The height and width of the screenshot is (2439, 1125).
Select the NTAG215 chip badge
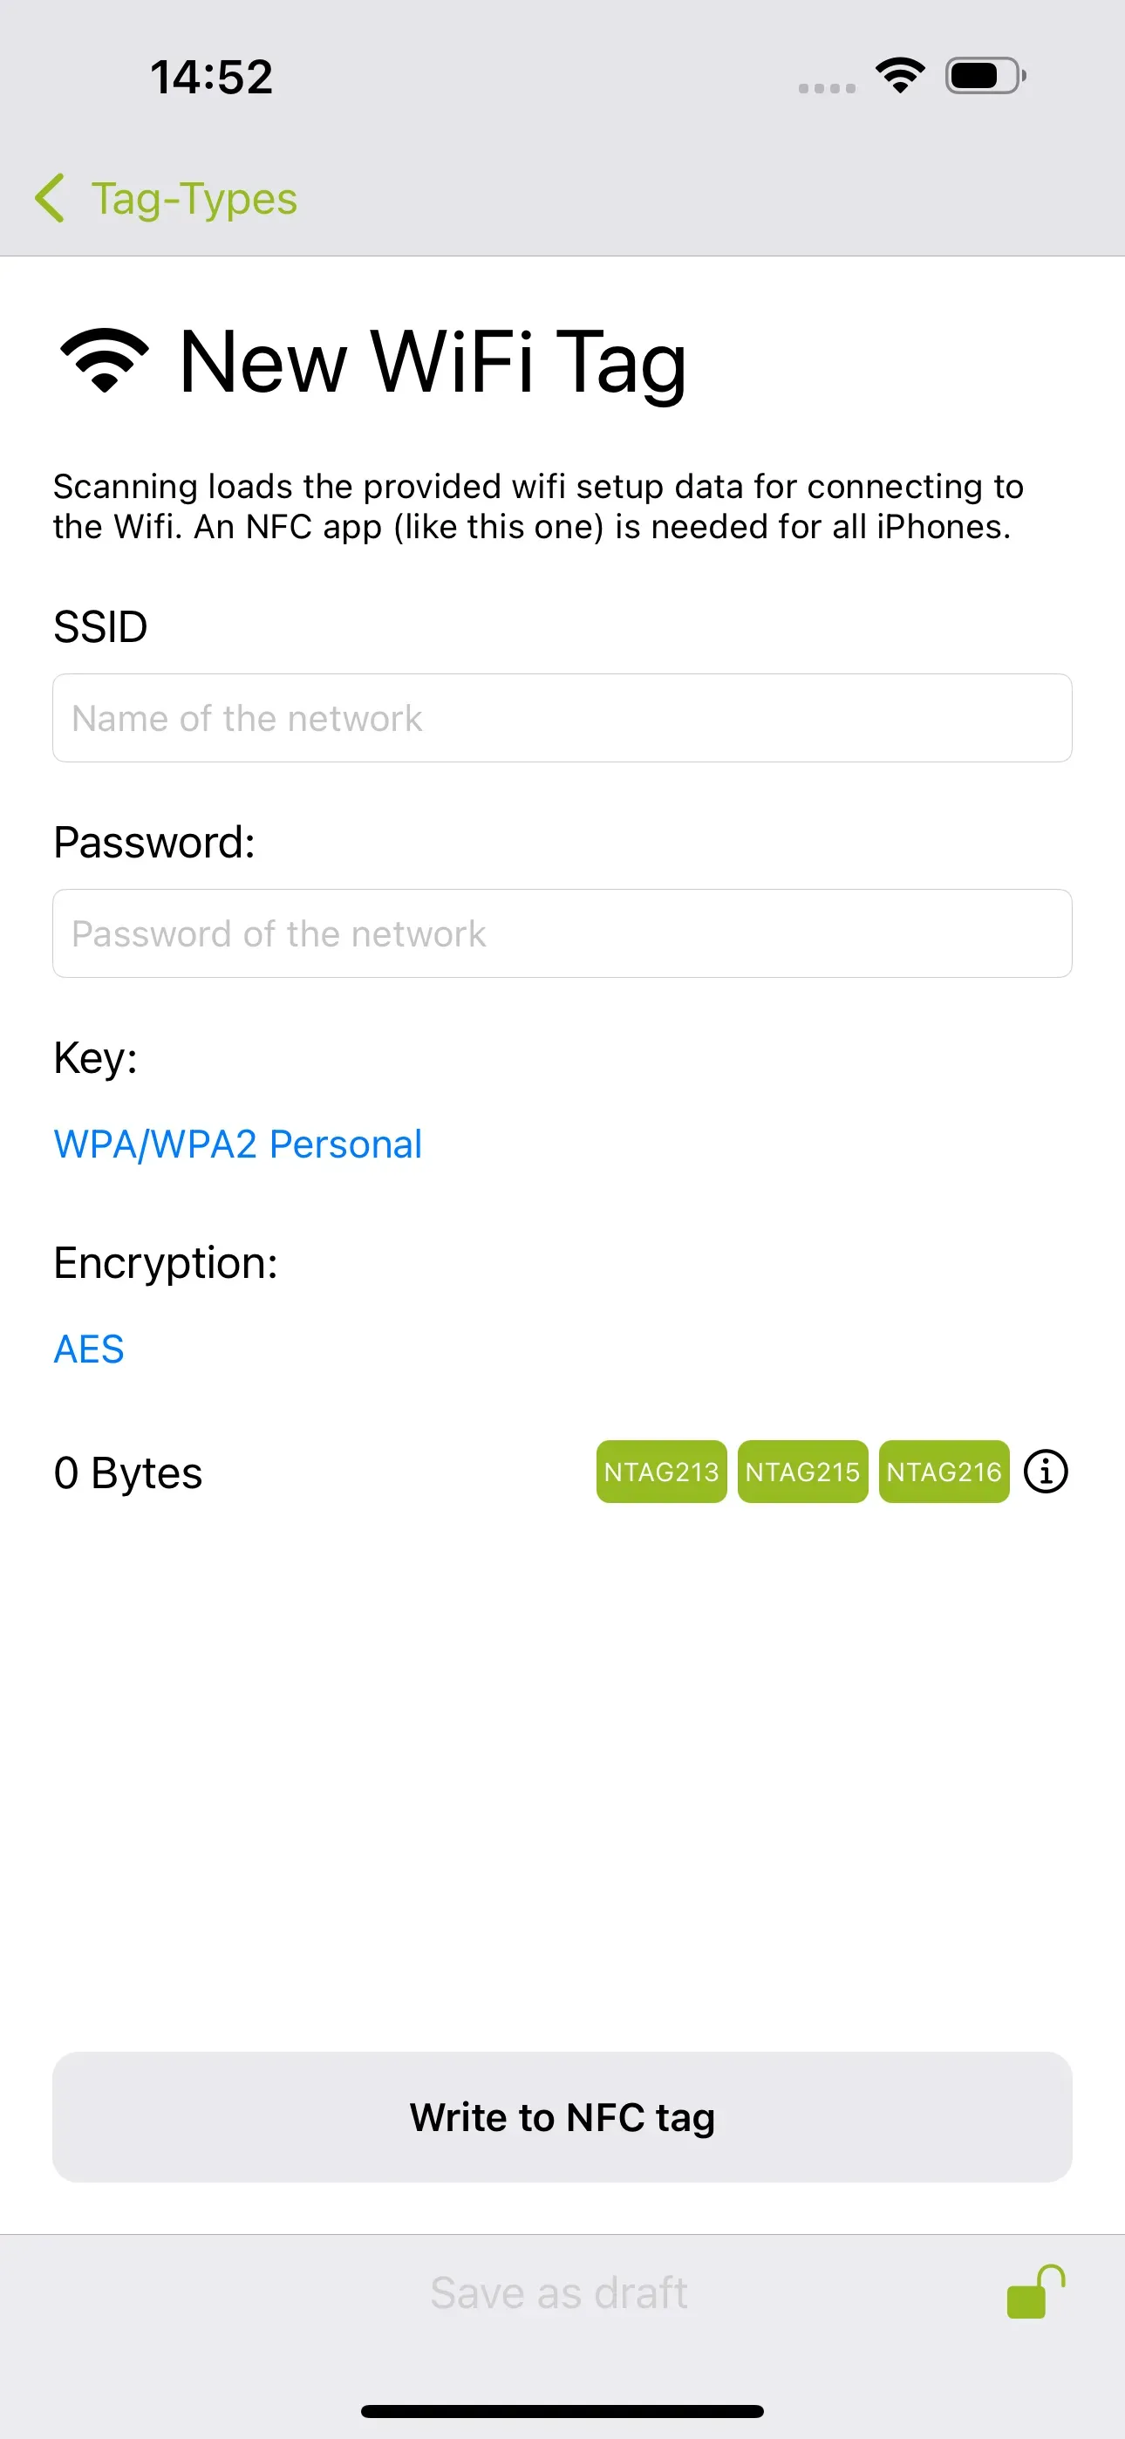(802, 1472)
